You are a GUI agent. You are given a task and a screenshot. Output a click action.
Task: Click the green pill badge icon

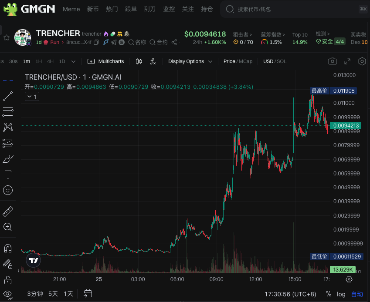point(113,34)
